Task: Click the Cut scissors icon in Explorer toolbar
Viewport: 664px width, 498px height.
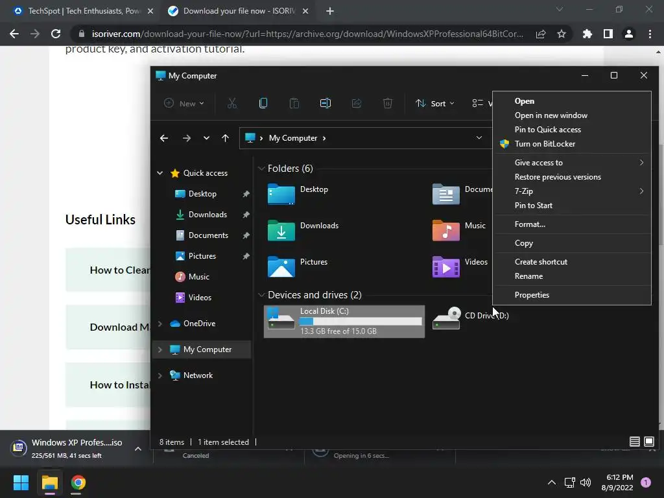Action: [x=232, y=103]
